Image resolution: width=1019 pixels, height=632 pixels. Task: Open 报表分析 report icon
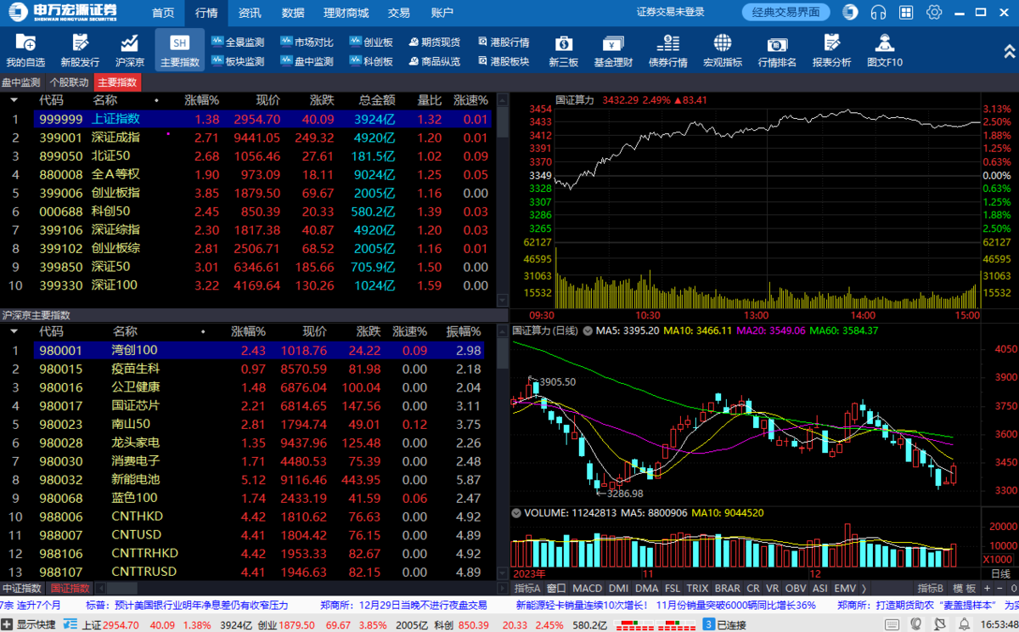click(831, 50)
